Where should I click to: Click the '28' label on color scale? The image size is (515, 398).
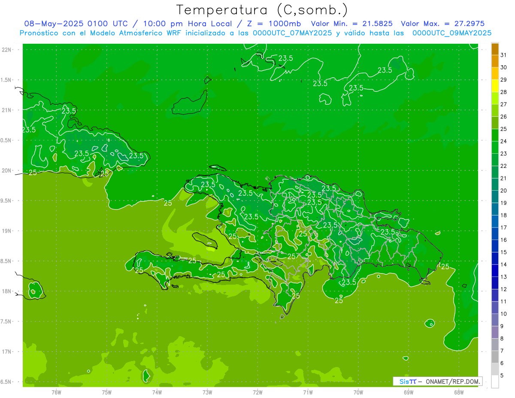tap(503, 92)
